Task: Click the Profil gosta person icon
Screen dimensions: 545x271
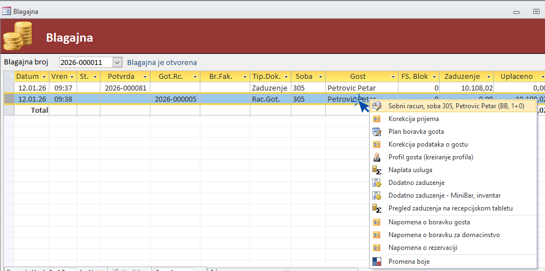Action: point(377,157)
